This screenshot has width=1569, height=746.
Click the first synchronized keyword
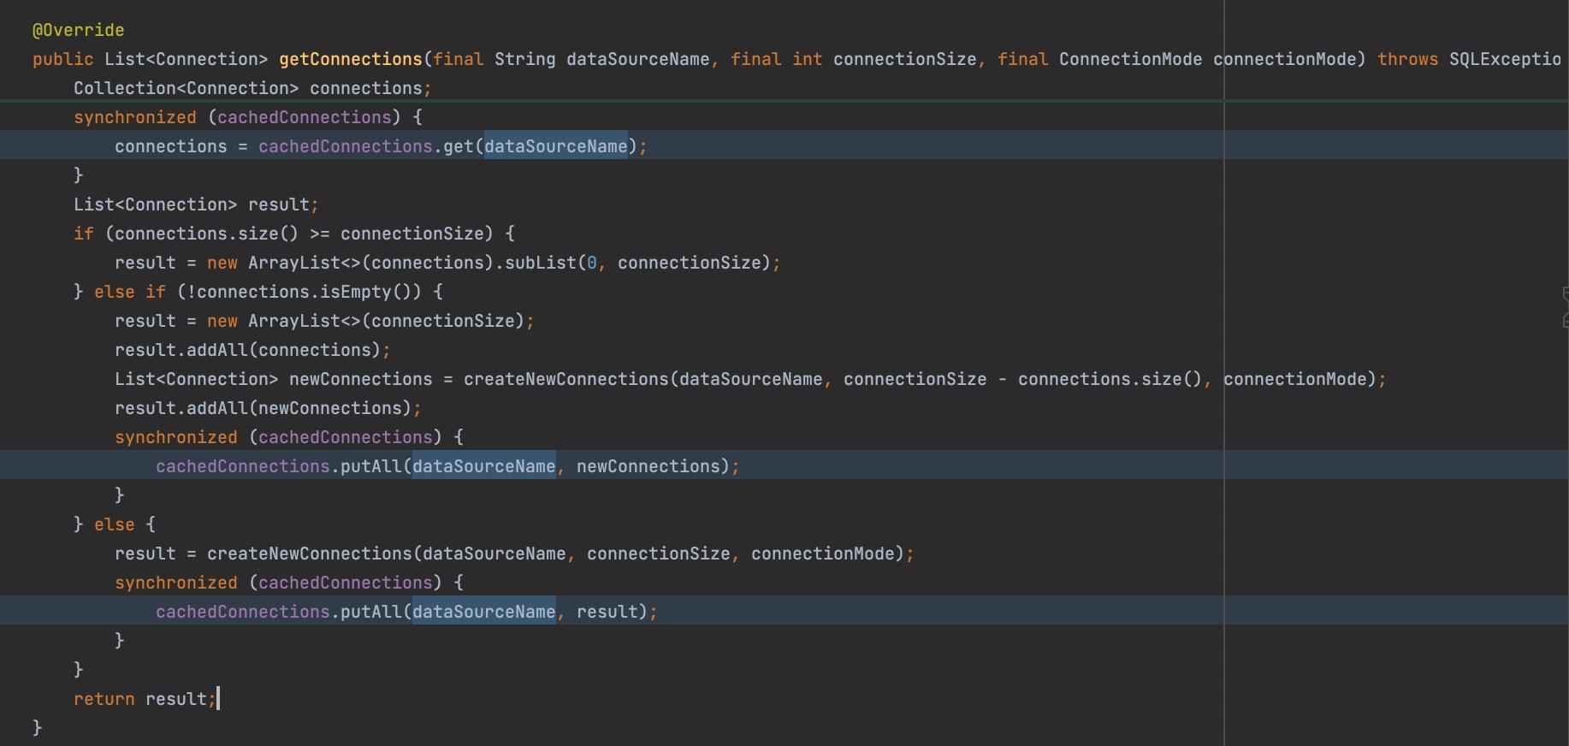pyautogui.click(x=134, y=117)
